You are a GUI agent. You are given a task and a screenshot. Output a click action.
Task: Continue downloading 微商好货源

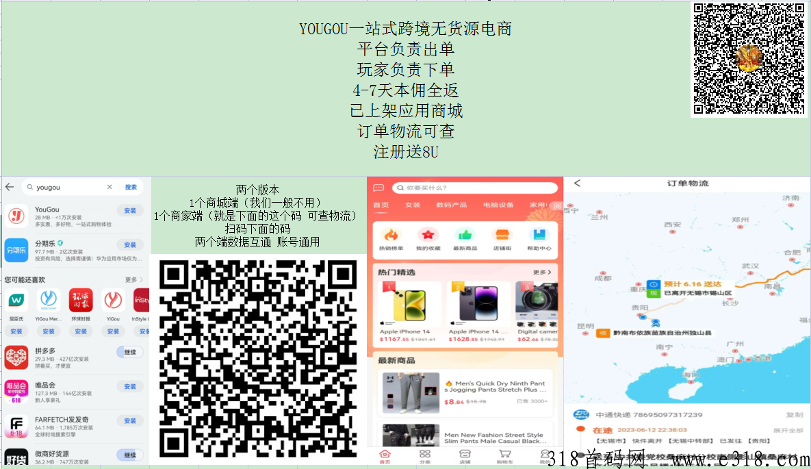coord(130,455)
